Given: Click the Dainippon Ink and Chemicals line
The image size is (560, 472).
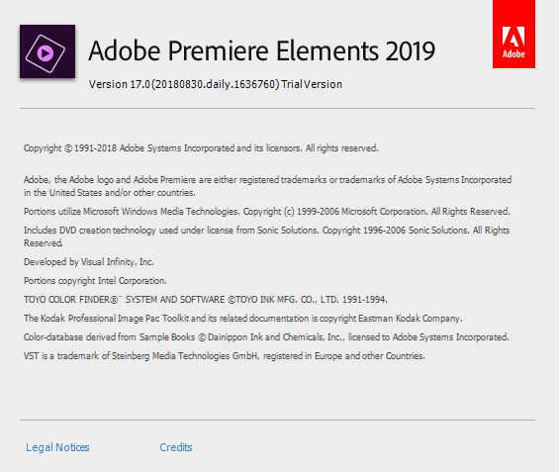Looking at the screenshot, I should tap(266, 337).
